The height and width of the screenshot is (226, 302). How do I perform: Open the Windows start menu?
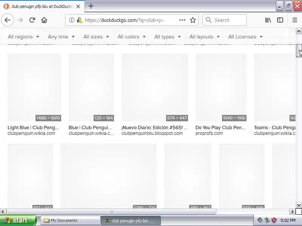18,220
